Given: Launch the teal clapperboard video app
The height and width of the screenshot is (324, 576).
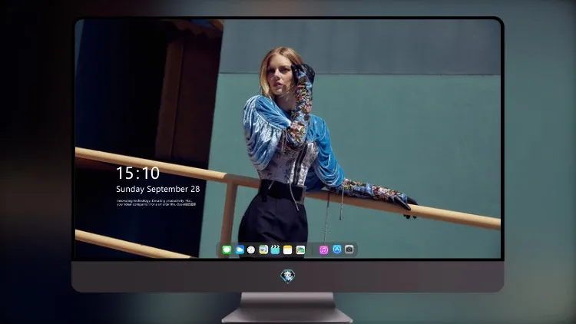Looking at the screenshot, I should [x=275, y=250].
